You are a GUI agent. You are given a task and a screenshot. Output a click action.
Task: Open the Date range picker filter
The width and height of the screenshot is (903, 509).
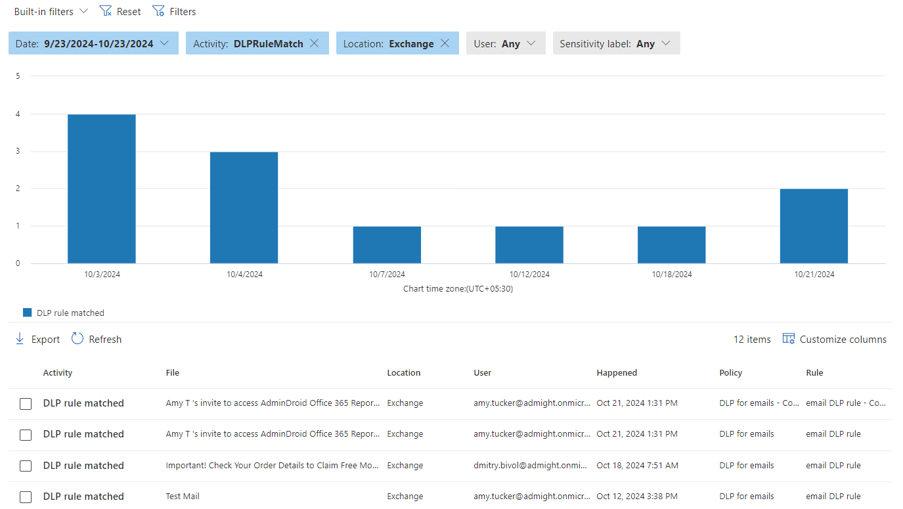click(x=93, y=43)
